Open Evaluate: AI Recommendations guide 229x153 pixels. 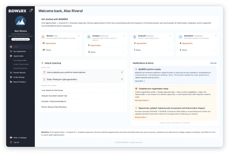(83, 102)
